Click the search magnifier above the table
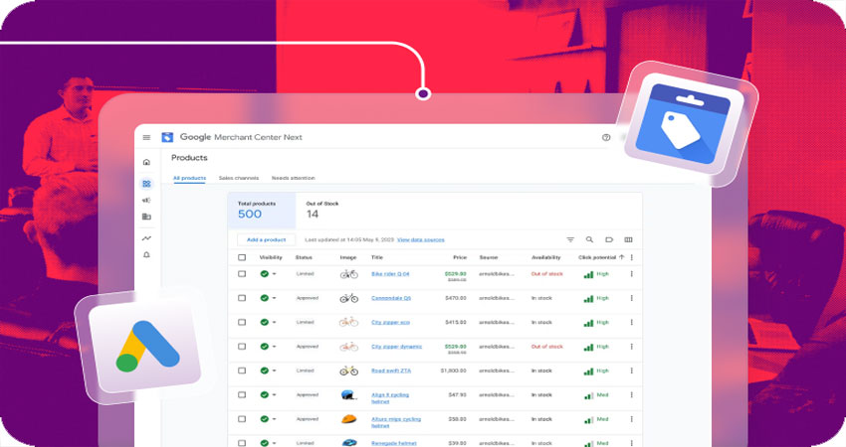 pos(589,239)
